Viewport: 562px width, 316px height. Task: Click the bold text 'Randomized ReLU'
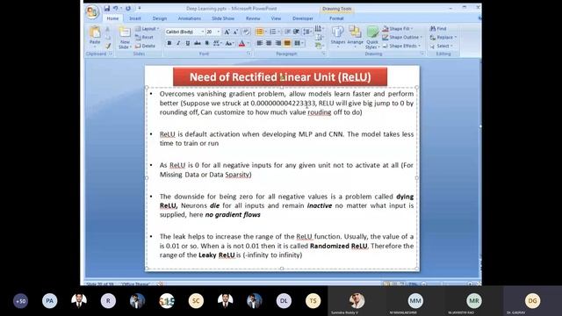339,246
